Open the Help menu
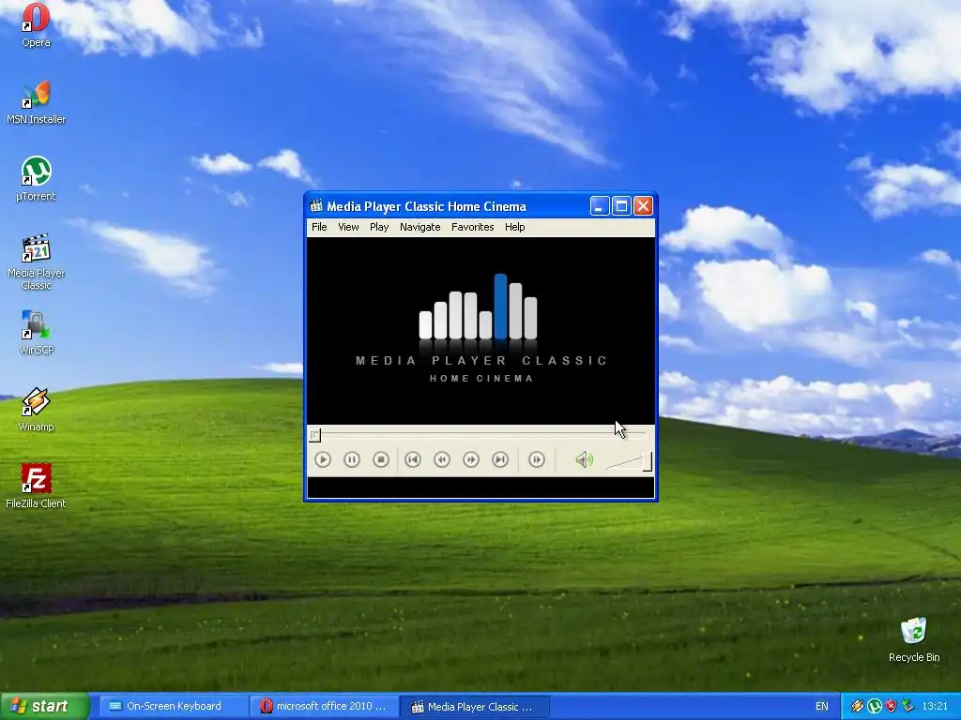 (515, 227)
